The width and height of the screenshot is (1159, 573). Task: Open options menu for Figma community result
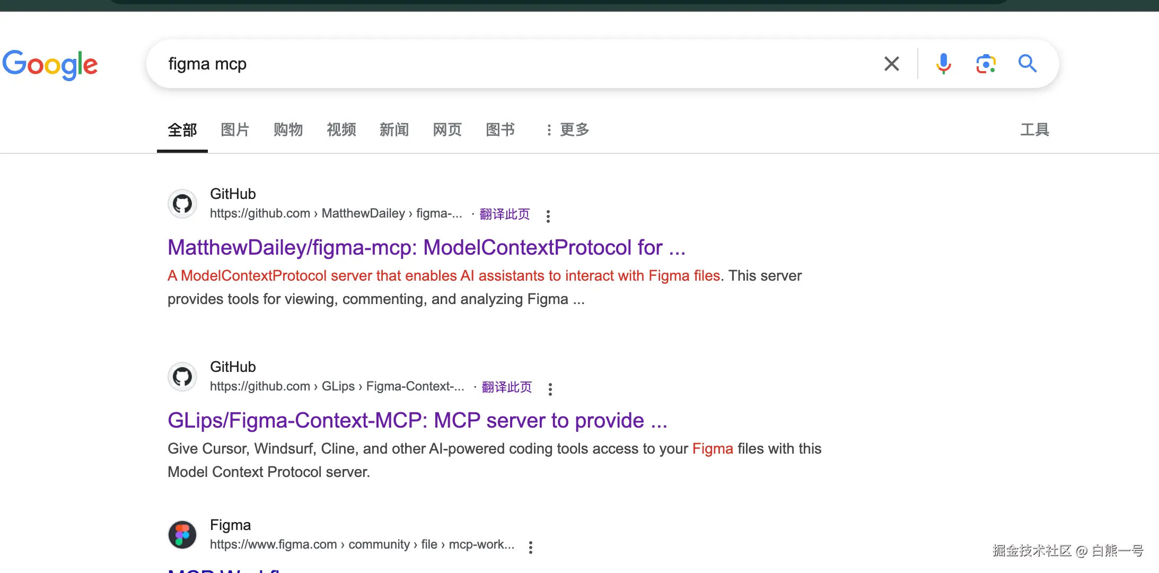(x=530, y=547)
